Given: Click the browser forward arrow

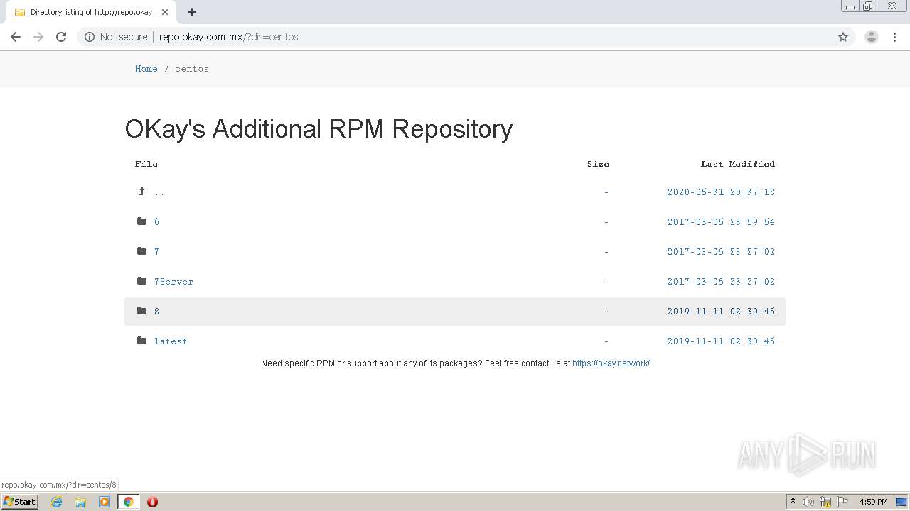Looking at the screenshot, I should click(x=38, y=37).
